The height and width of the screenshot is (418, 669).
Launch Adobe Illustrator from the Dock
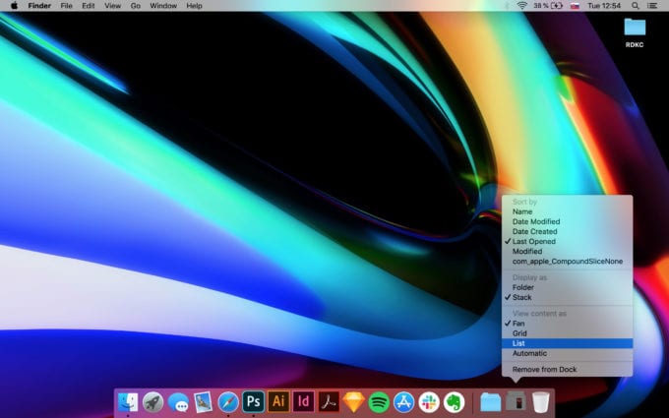click(278, 401)
